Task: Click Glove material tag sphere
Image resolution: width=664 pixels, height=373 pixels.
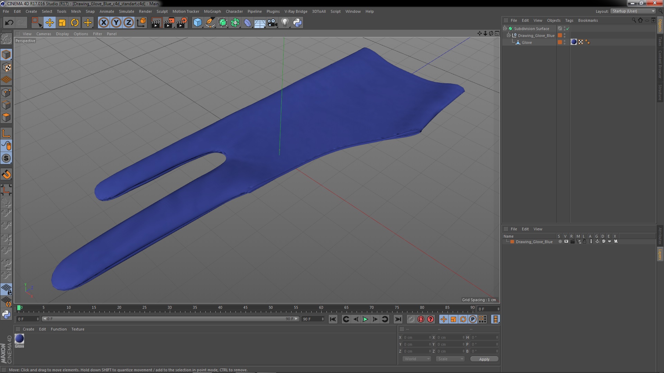Action: 574,42
